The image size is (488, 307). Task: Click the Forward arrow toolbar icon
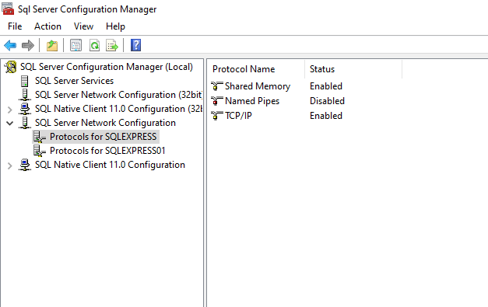28,45
